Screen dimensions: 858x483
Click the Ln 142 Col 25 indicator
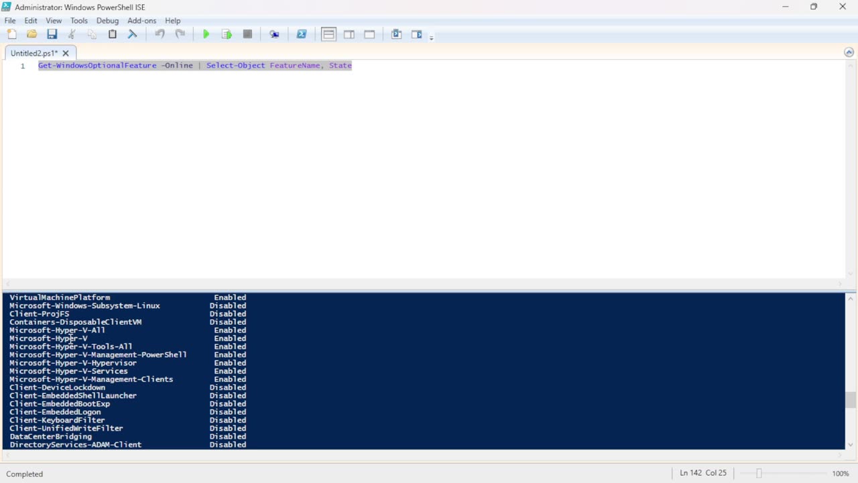[x=703, y=473]
